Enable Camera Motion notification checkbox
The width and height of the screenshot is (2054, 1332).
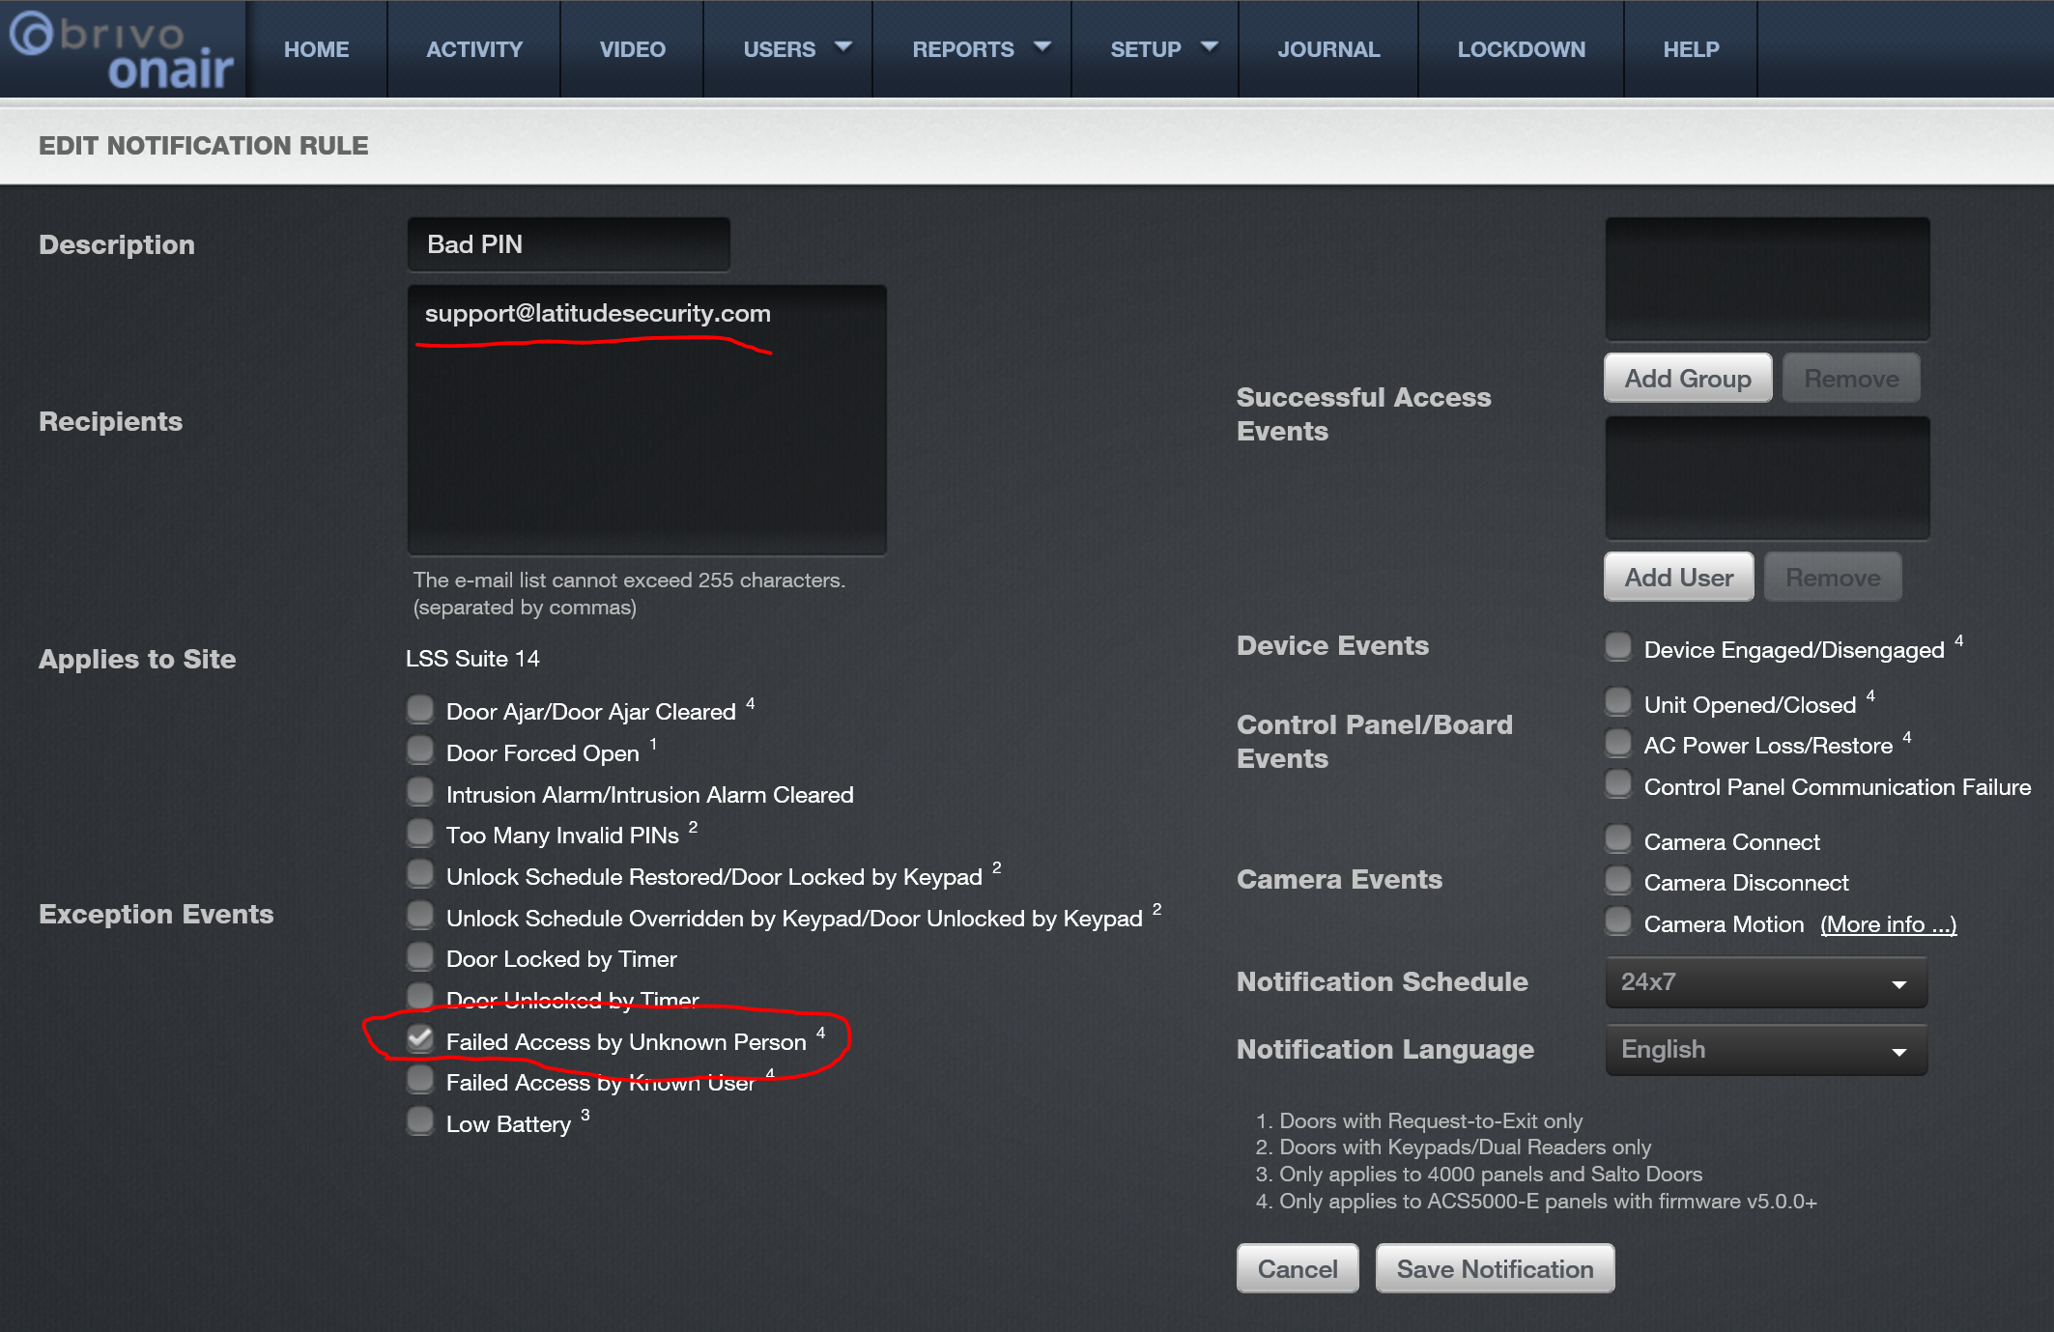tap(1618, 921)
